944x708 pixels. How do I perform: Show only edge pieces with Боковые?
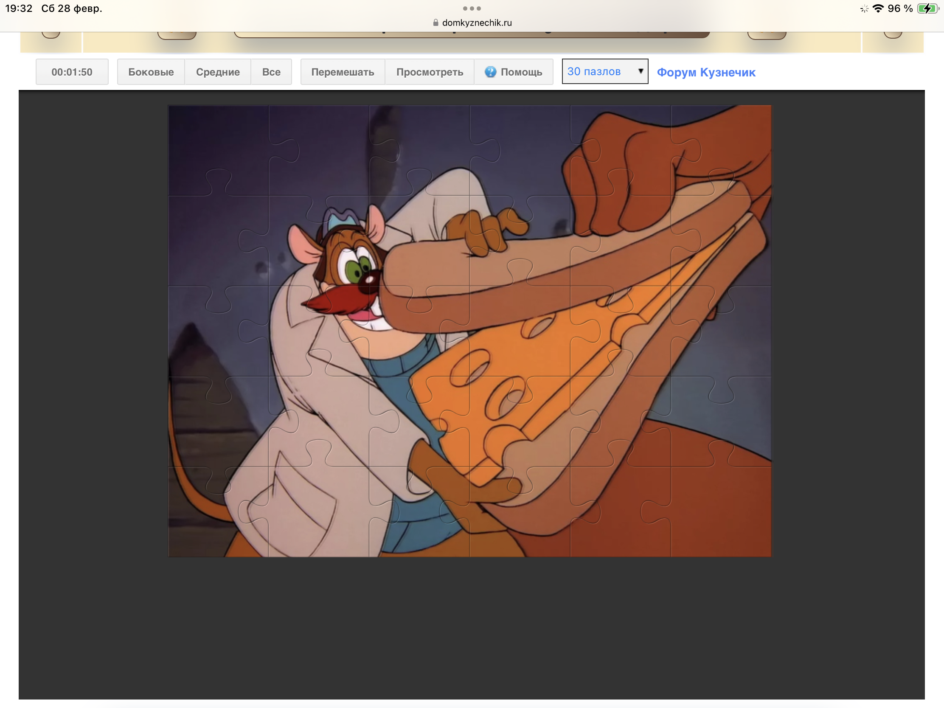click(x=151, y=72)
